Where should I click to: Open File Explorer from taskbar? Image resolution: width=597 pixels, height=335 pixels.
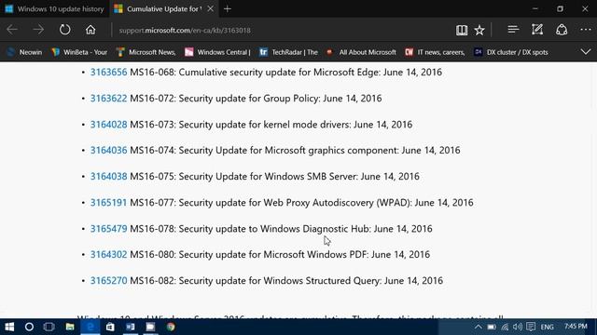point(70,327)
